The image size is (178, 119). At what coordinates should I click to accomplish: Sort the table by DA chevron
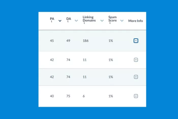pos(76,21)
